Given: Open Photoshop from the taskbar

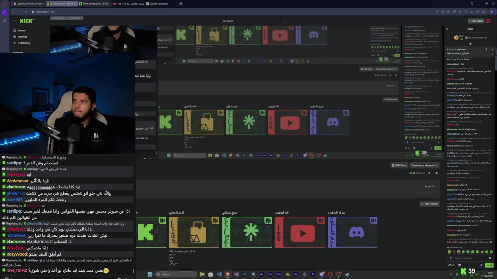Looking at the screenshot, I should [x=245, y=274].
